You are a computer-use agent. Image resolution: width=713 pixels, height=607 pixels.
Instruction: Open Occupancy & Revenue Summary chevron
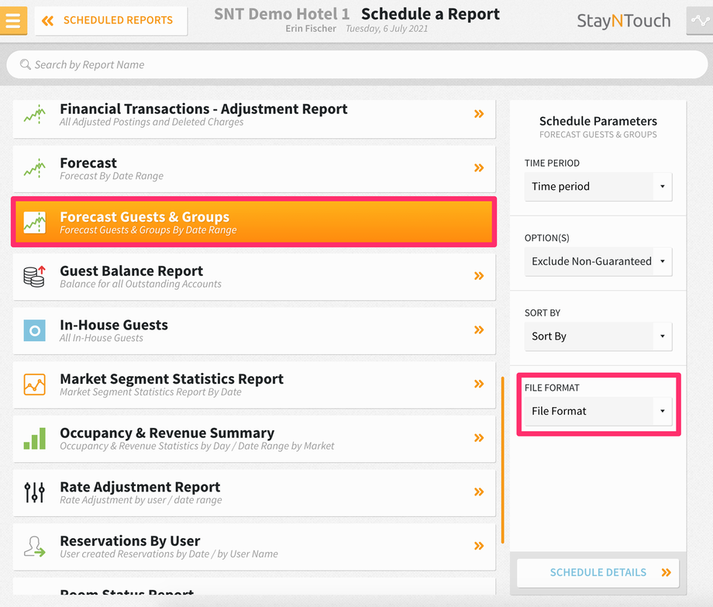point(479,438)
